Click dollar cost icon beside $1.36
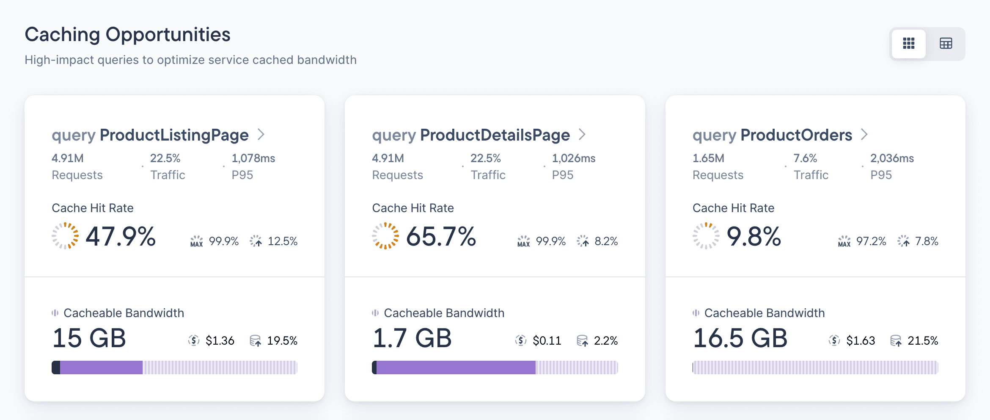The height and width of the screenshot is (420, 990). 194,340
